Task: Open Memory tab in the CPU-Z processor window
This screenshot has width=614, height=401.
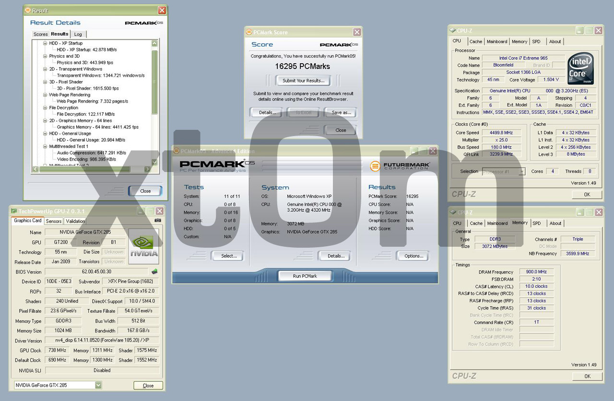Action: [520, 42]
